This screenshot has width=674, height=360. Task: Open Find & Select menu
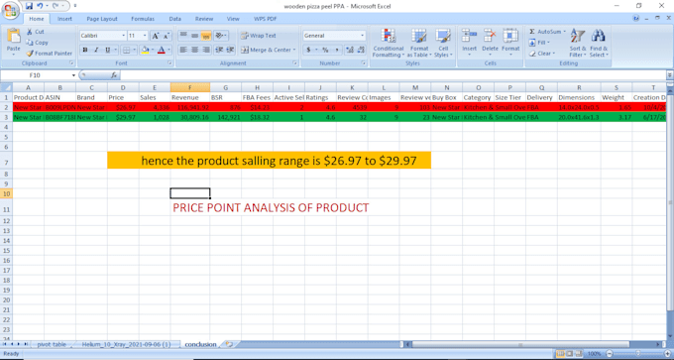click(599, 43)
